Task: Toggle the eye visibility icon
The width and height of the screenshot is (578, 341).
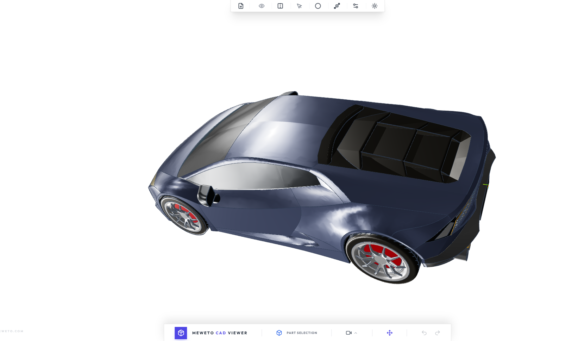Action: [x=262, y=6]
